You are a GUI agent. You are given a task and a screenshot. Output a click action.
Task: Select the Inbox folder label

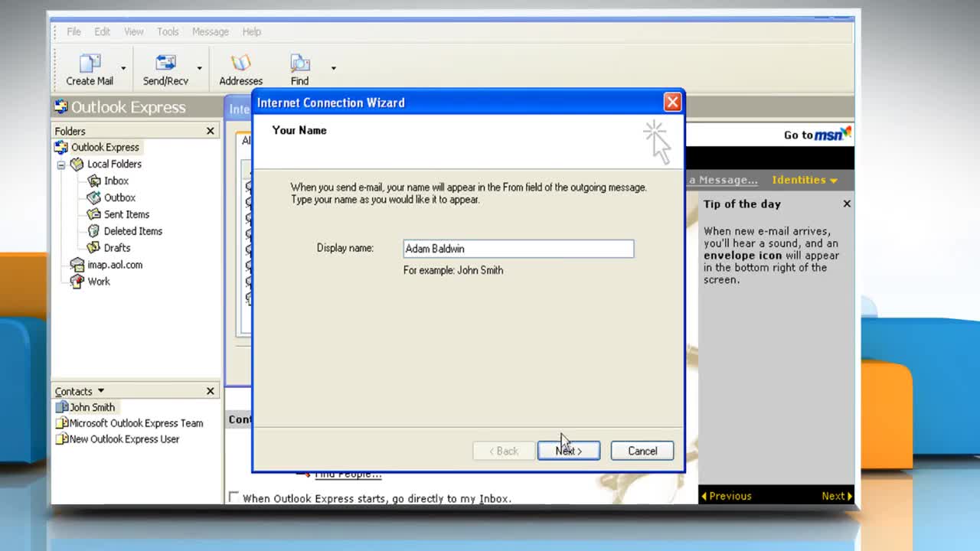point(116,181)
